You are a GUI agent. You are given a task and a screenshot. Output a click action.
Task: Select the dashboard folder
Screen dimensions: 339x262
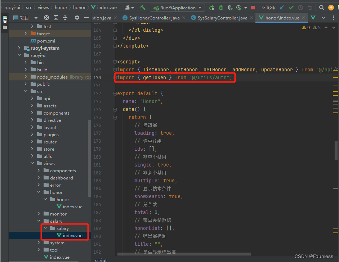(58, 178)
